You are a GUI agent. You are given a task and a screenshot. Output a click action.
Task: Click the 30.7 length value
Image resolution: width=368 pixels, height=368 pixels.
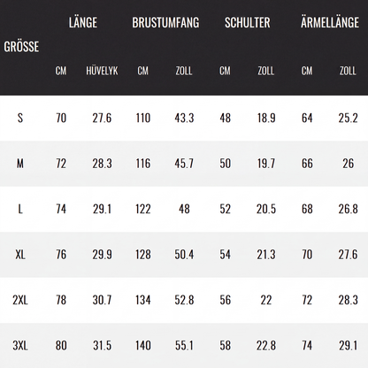tap(102, 300)
